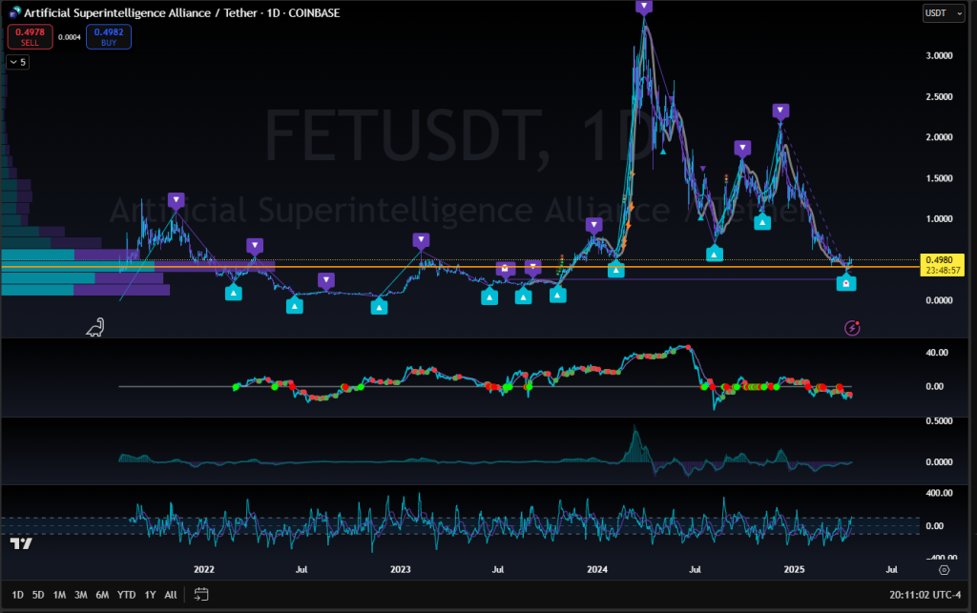Select the cyan up-arrow marker at the Jul 2022 low
The height and width of the screenshot is (613, 977).
[x=294, y=306]
